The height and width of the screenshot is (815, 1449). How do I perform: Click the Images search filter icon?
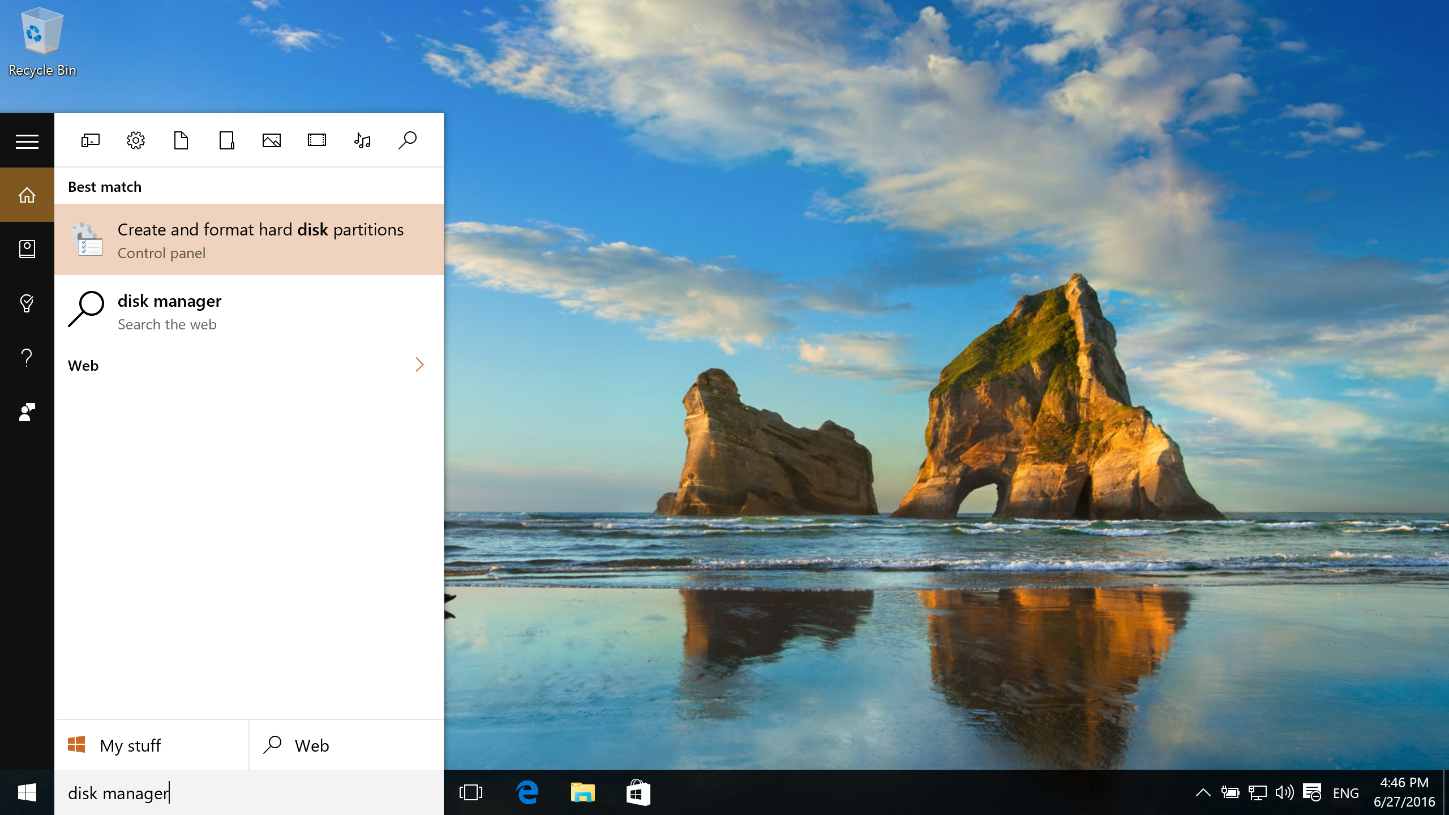(x=271, y=140)
